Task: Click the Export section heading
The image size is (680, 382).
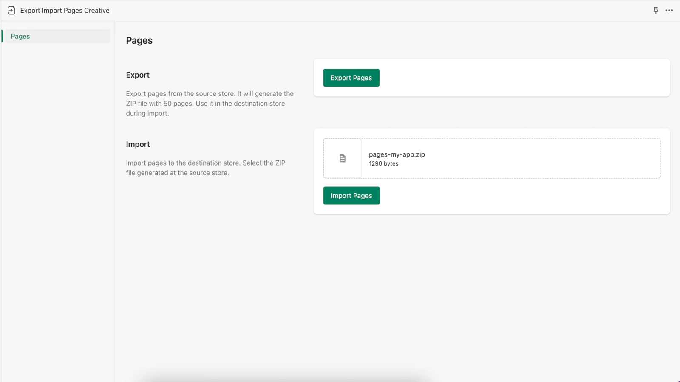Action: click(x=138, y=75)
